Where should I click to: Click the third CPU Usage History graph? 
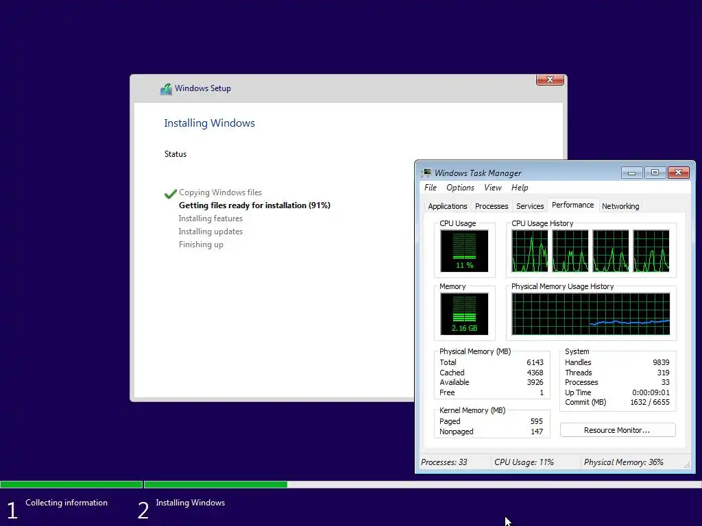(611, 251)
